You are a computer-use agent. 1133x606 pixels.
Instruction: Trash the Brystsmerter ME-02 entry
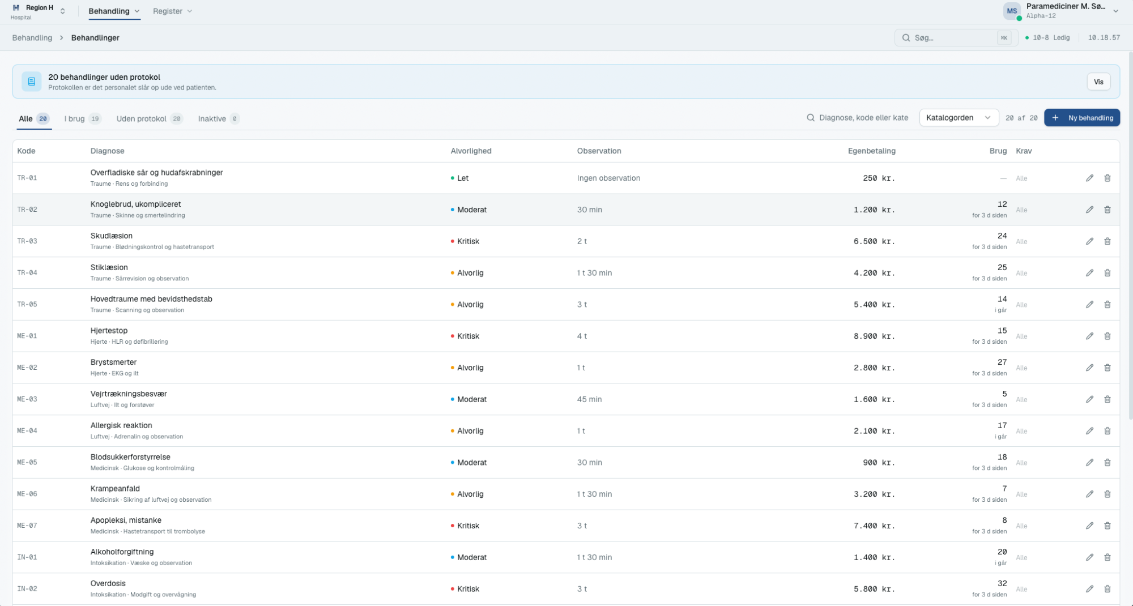1107,368
